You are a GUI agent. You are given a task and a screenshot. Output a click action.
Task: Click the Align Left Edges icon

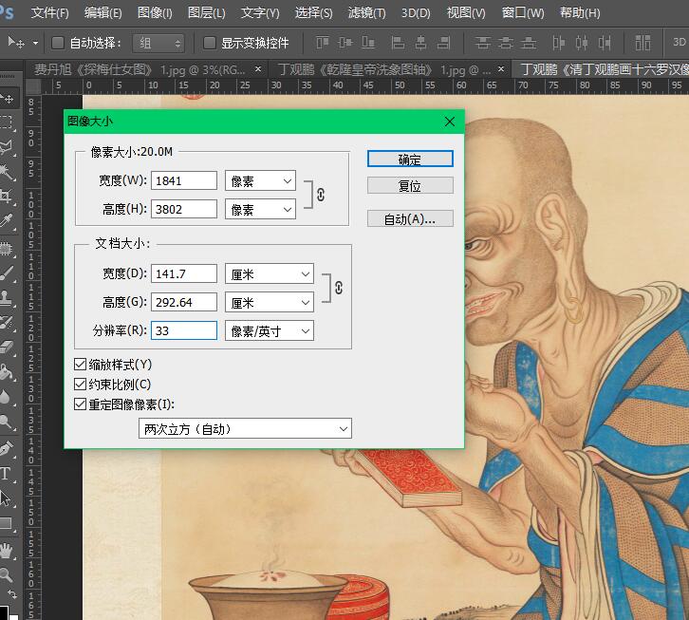tap(398, 43)
